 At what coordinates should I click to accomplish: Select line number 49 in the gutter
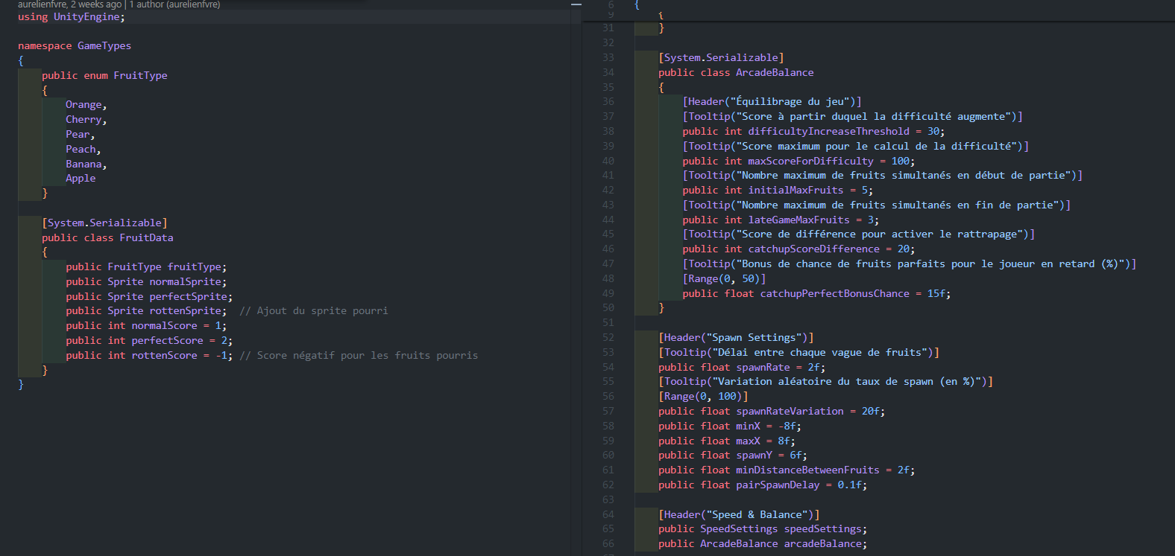pos(608,294)
